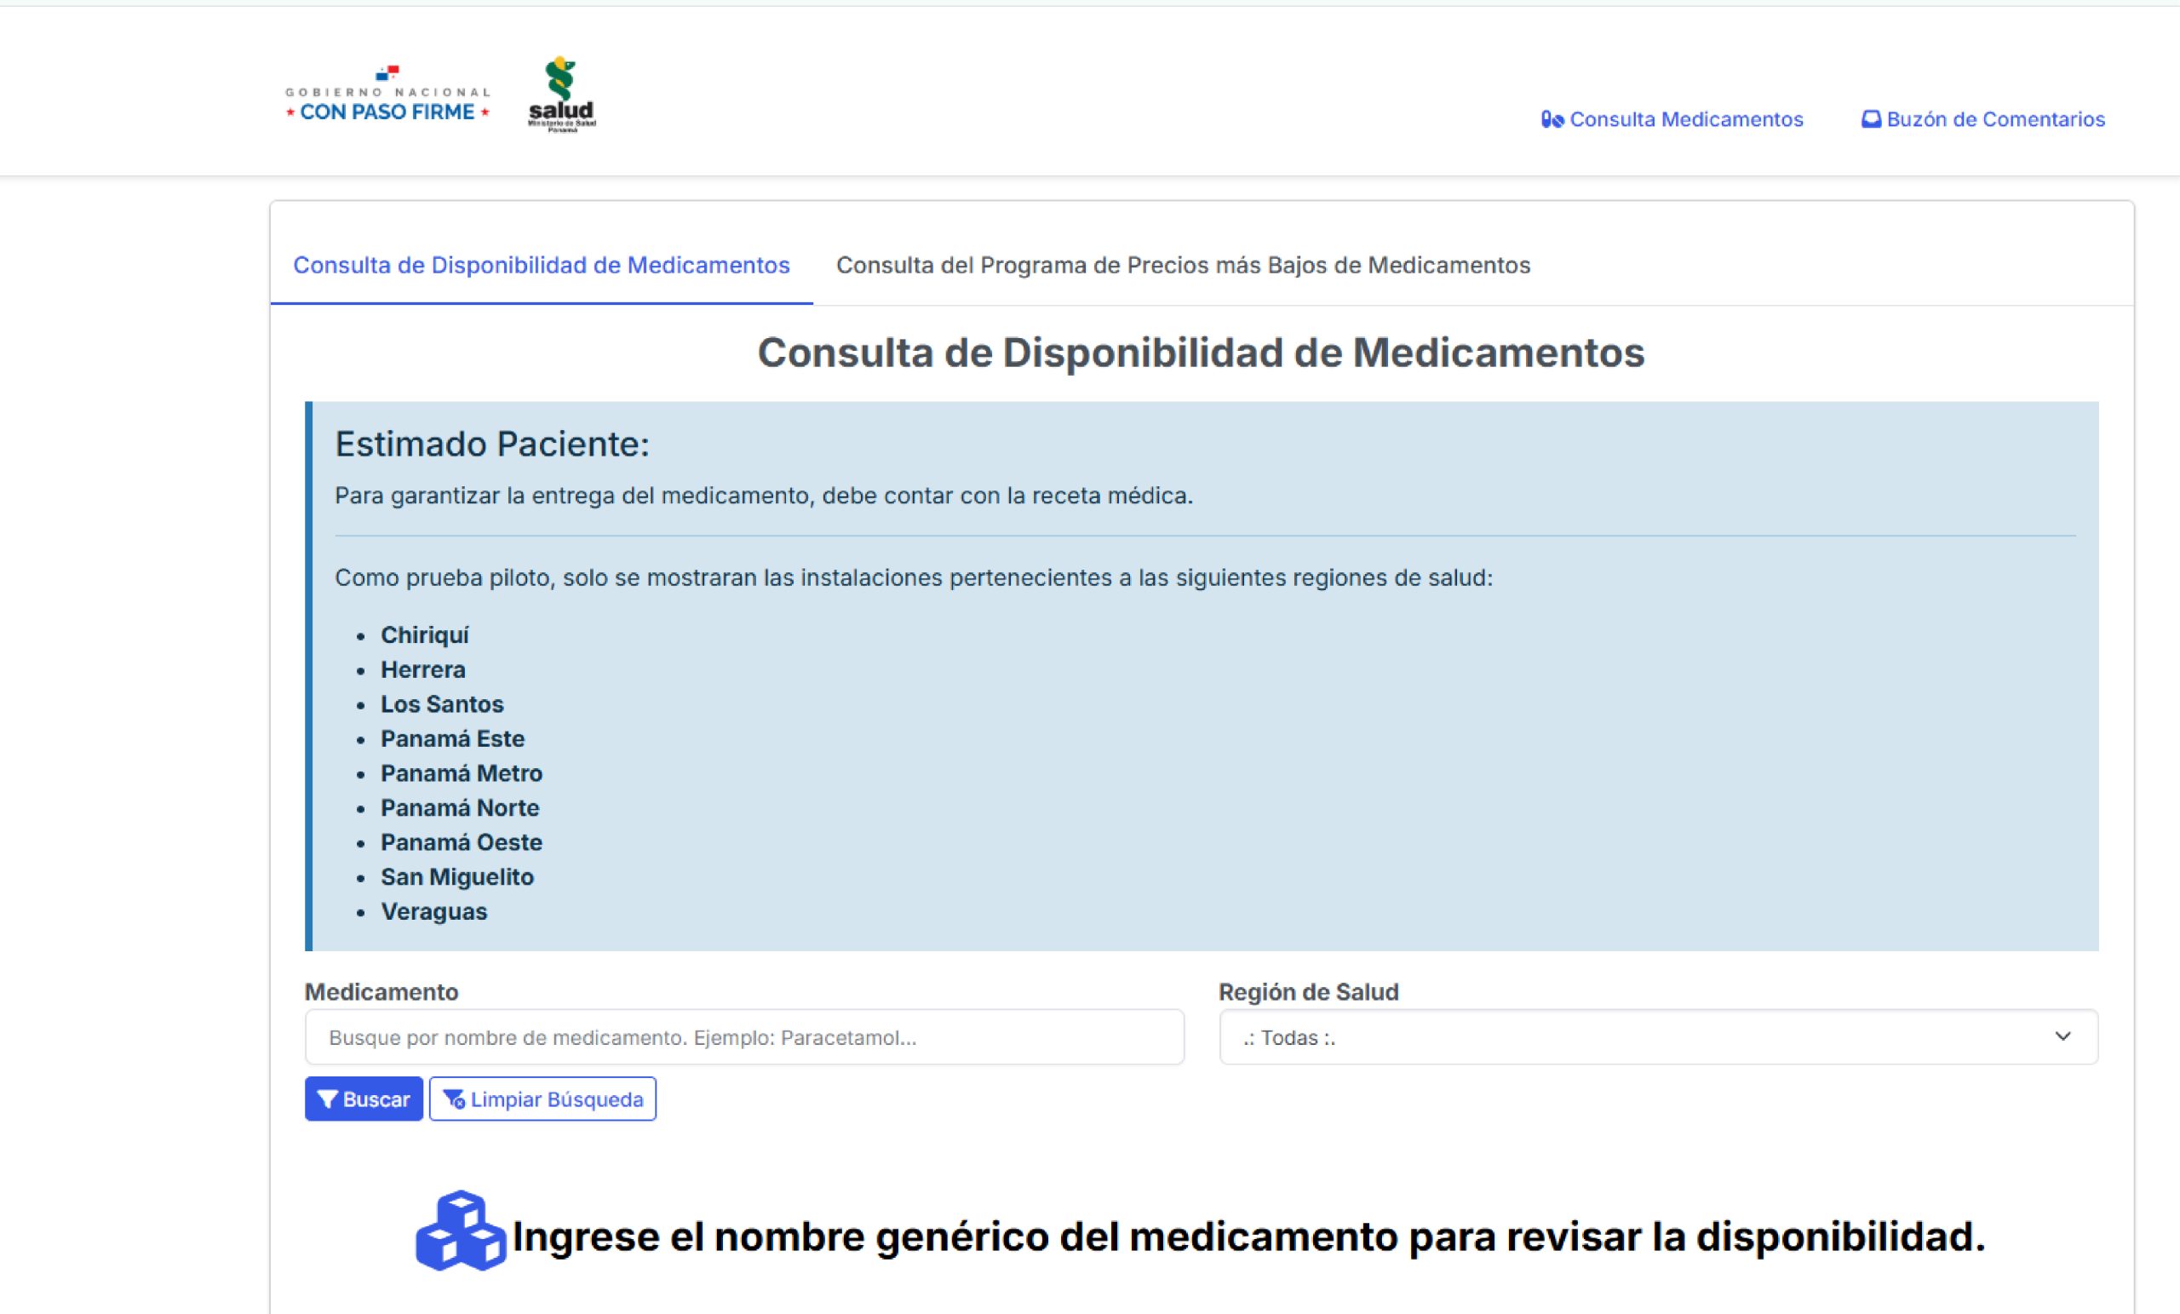Expand the Región de Salud chevron arrow
2180x1314 pixels.
point(2062,1036)
